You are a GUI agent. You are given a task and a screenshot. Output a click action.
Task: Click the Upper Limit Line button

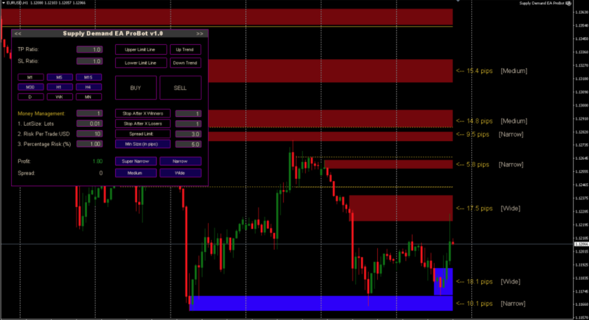pos(141,49)
